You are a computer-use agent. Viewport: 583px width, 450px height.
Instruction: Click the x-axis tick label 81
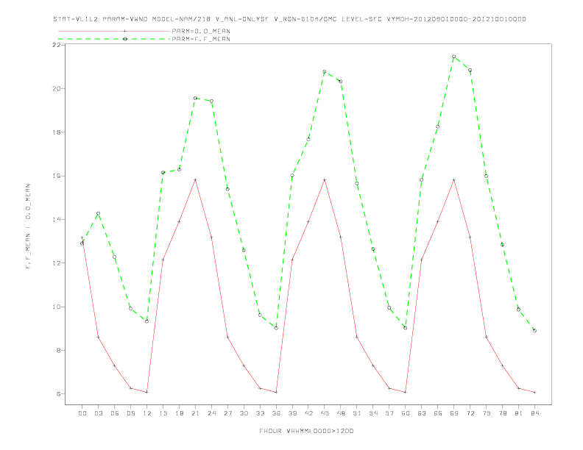519,413
